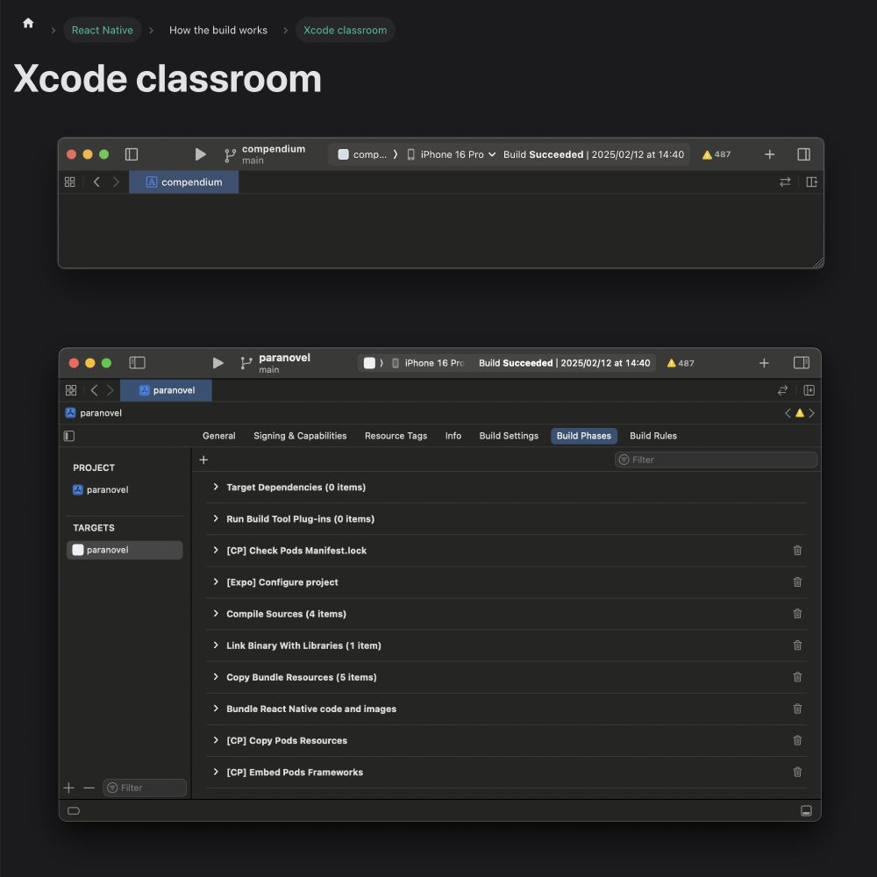
Task: Show the jump bar warning in paranovel window
Action: pyautogui.click(x=800, y=413)
